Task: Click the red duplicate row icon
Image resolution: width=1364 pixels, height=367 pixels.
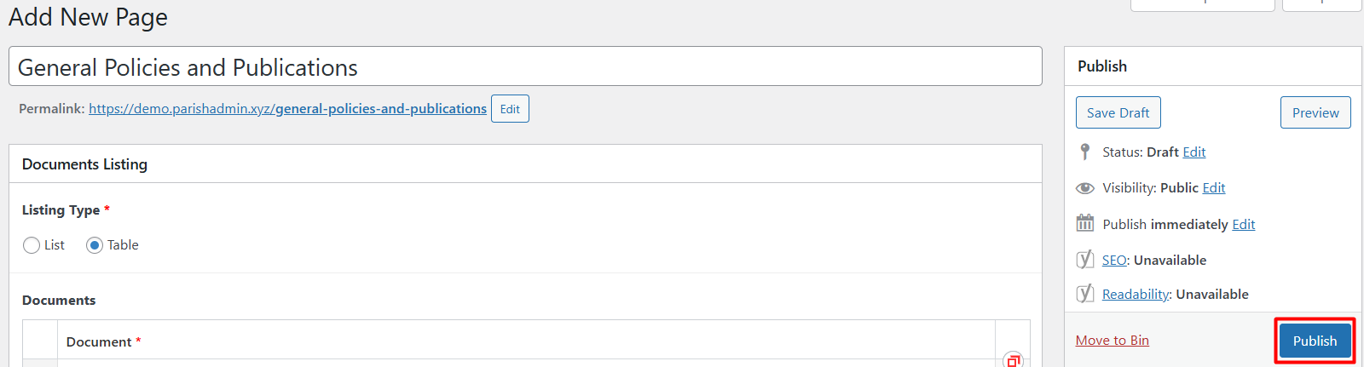Action: coord(1013,359)
